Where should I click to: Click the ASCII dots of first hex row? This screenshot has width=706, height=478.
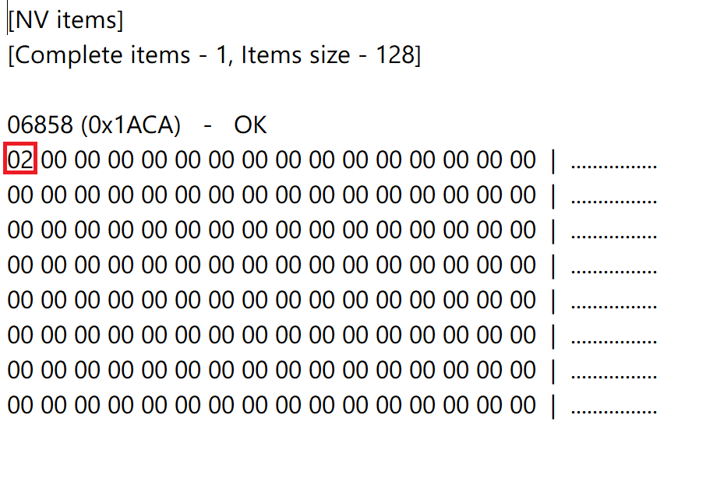614,164
